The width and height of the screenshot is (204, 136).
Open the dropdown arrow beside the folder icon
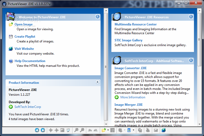tap(108, 130)
